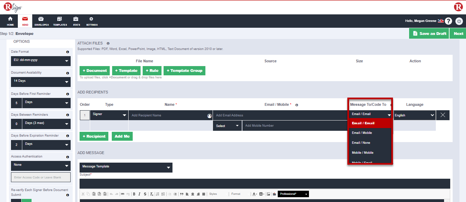This screenshot has height=202, width=466.
Task: Click the Bold formatting icon
Action: [x=134, y=194]
